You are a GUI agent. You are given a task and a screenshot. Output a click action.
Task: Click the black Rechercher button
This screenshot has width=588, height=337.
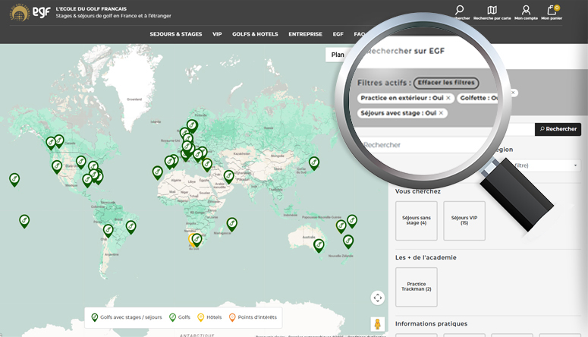558,129
